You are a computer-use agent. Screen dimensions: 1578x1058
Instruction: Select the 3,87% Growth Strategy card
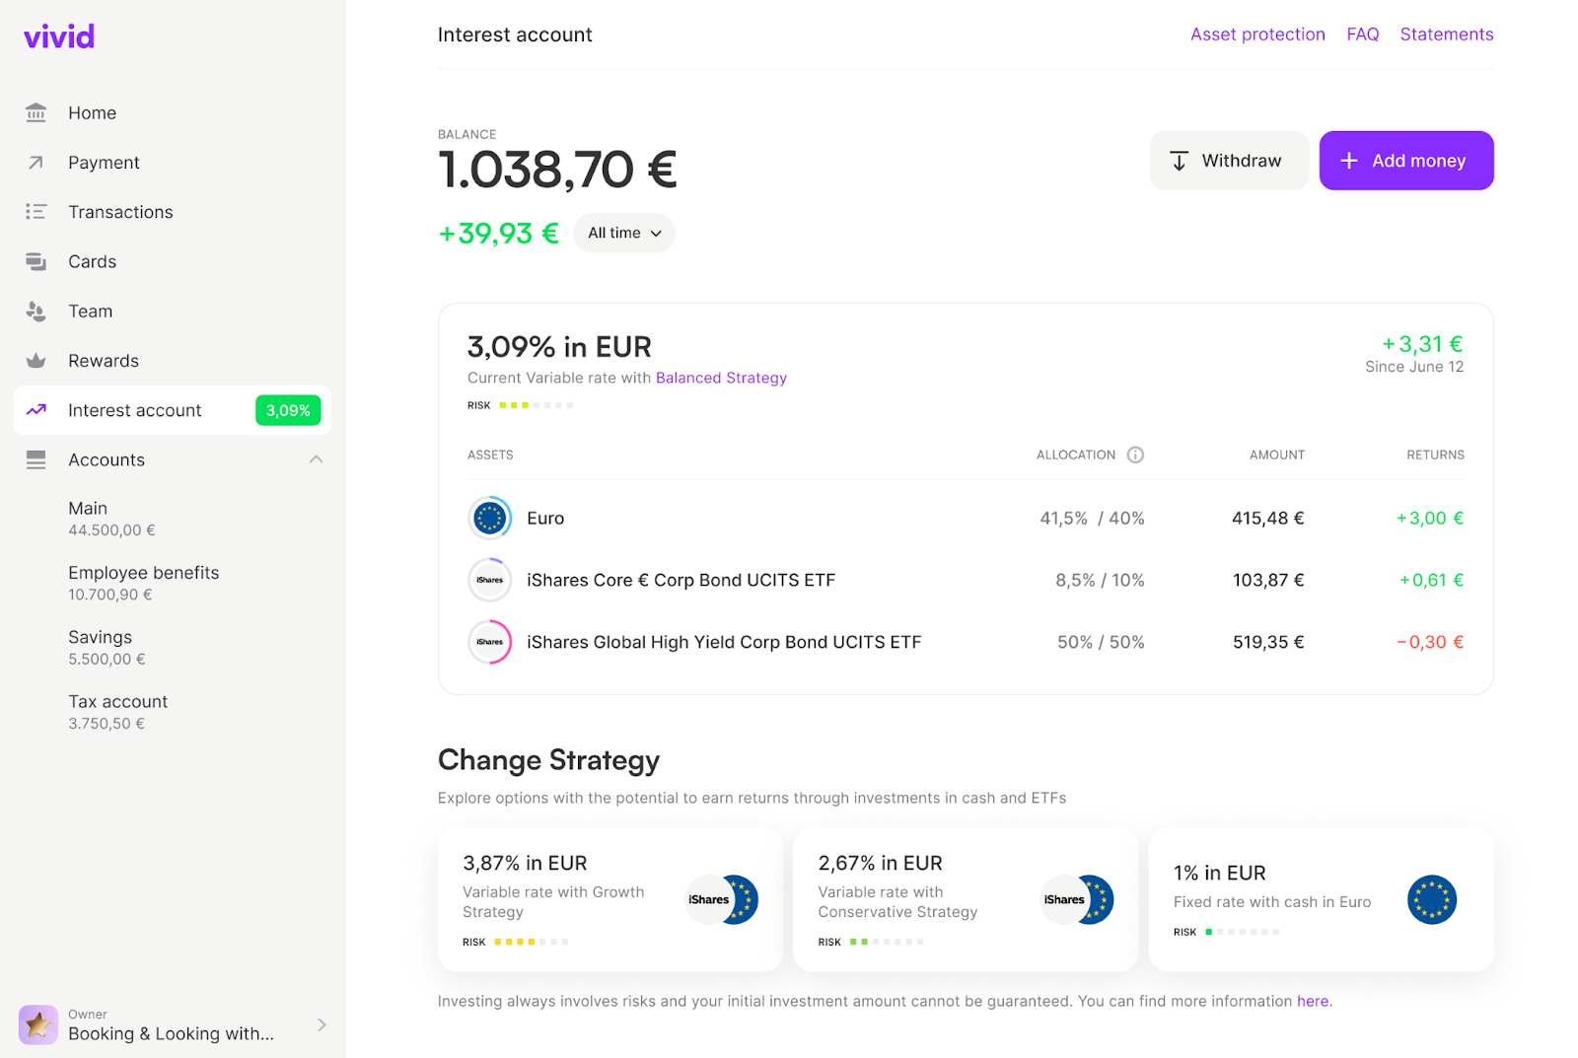[610, 899]
